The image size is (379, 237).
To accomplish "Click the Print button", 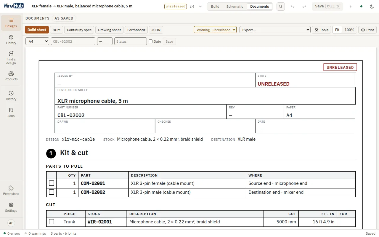I will pyautogui.click(x=367, y=30).
